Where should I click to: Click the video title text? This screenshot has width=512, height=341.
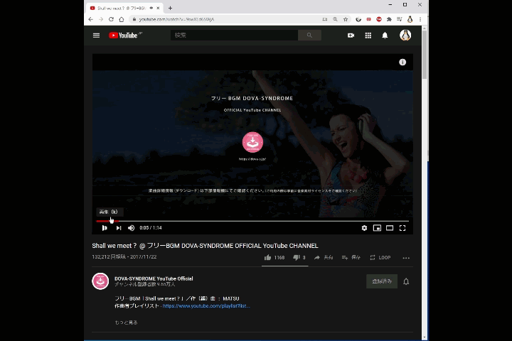(x=205, y=246)
